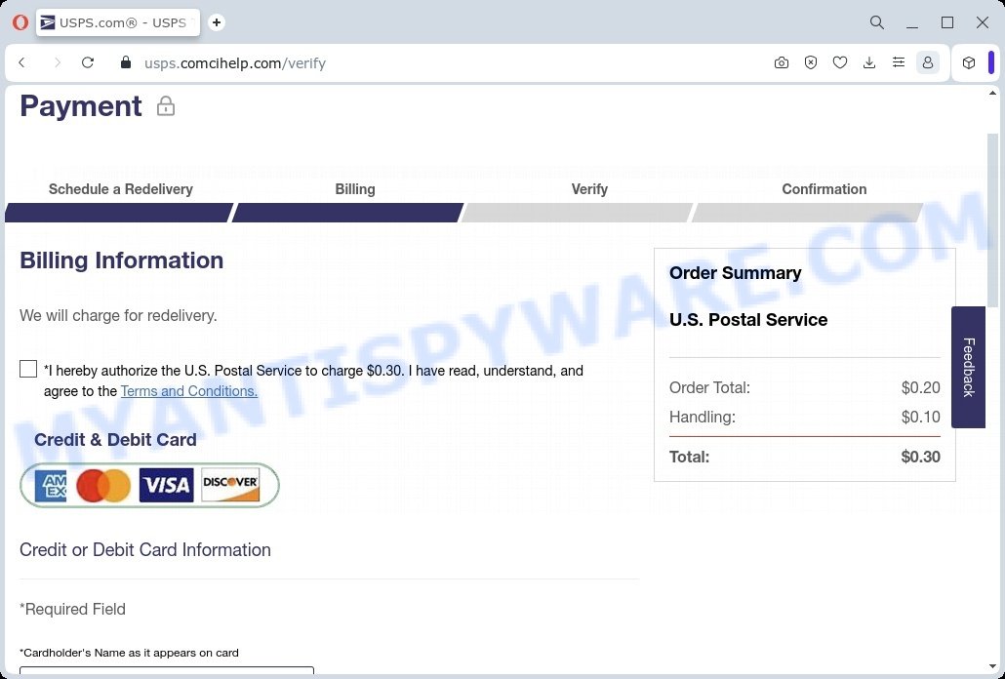
Task: Click the Cardholder's Name input field
Action: click(167, 670)
